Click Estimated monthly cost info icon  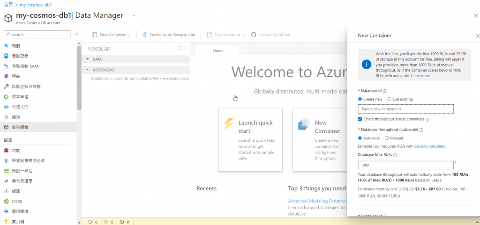[x=411, y=189]
